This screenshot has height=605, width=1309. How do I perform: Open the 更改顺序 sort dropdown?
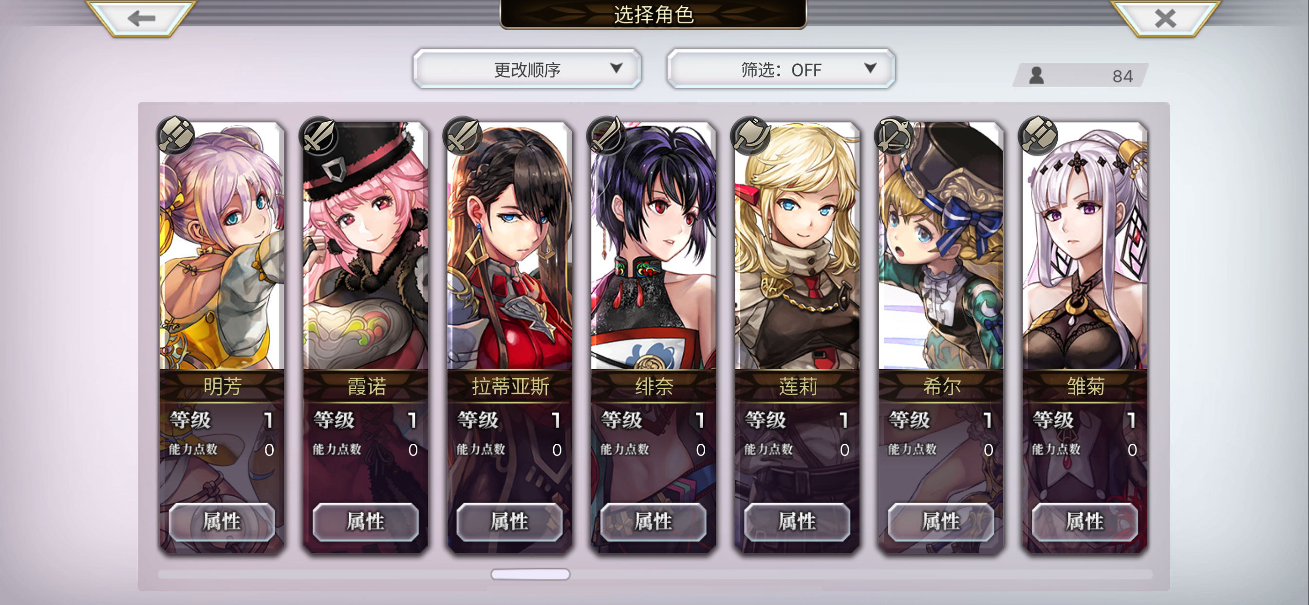(x=527, y=69)
